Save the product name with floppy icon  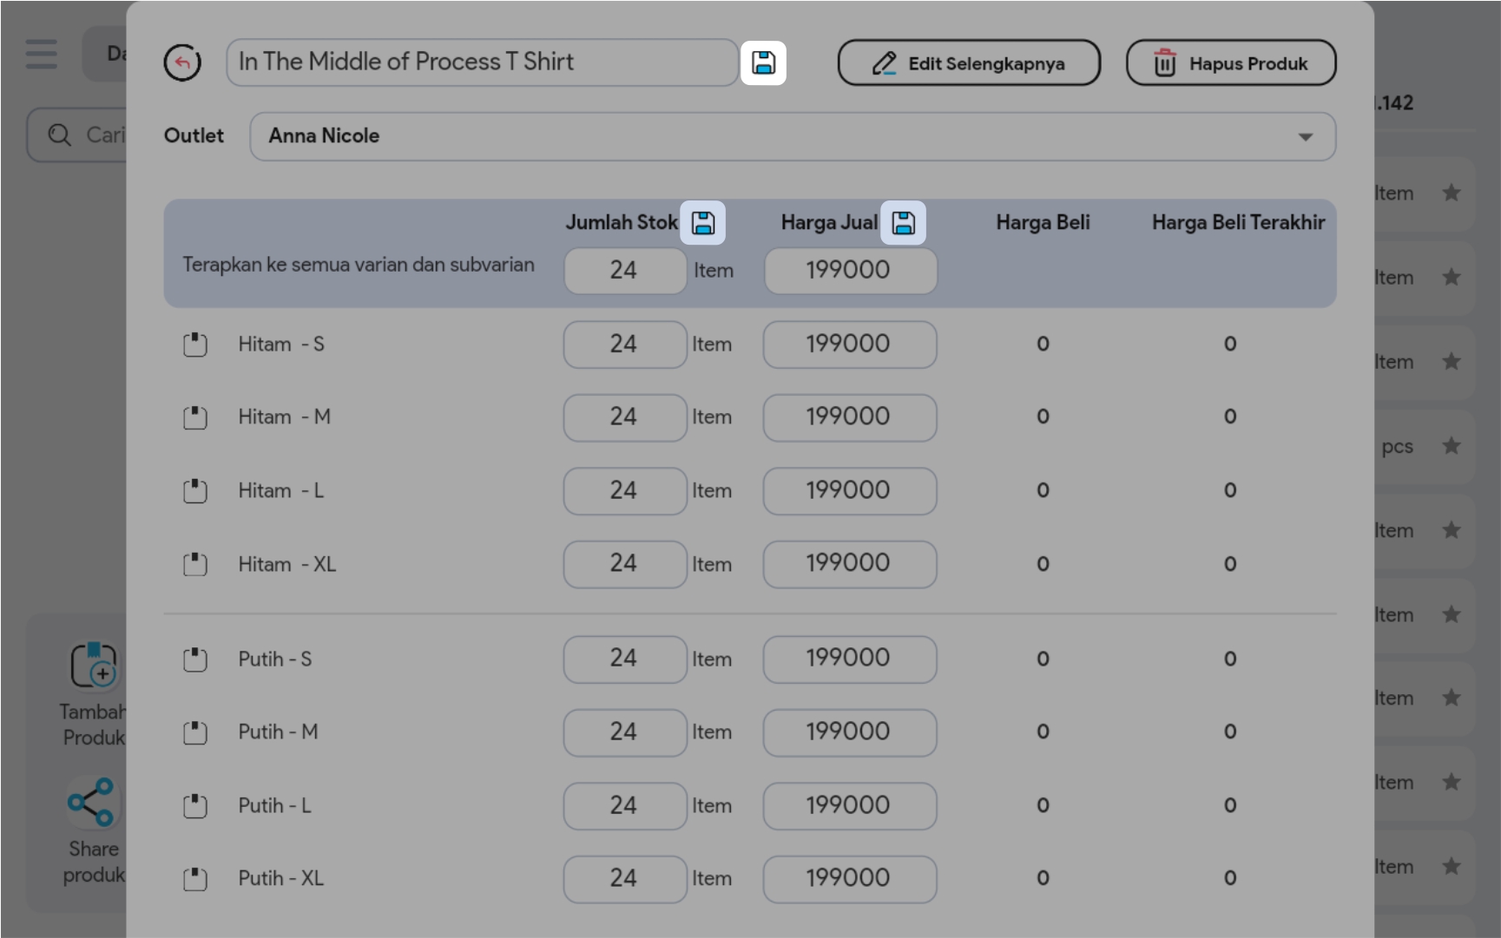[x=763, y=62]
